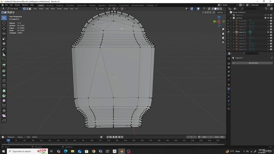Select the Scale tool

coord(4,38)
